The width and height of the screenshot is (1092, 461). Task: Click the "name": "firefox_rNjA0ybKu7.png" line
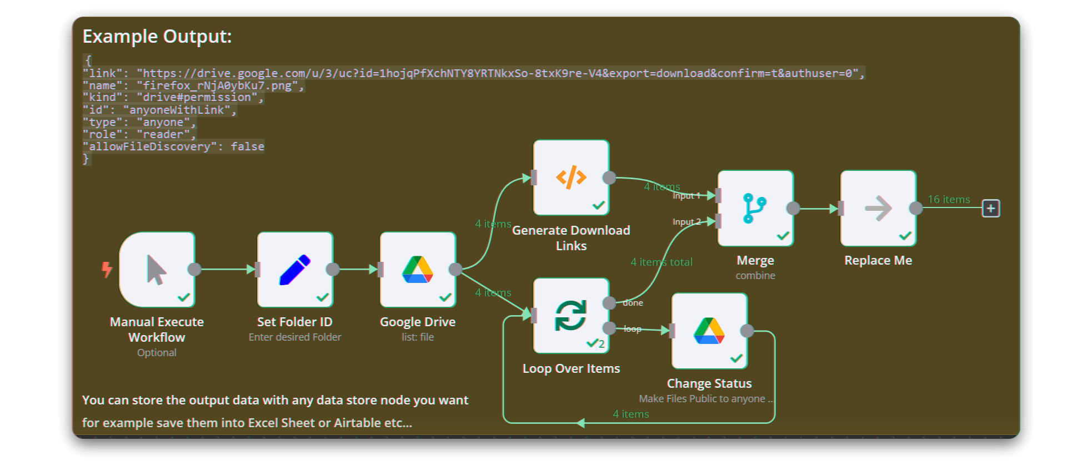coord(193,85)
